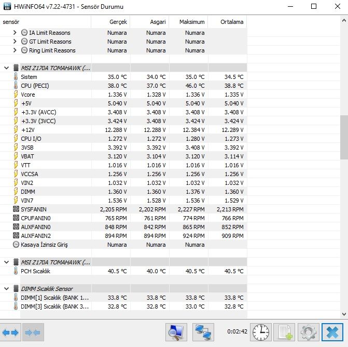Click the expand-layout blue arrows button
The width and height of the screenshot is (348, 347).
[x=10, y=332]
